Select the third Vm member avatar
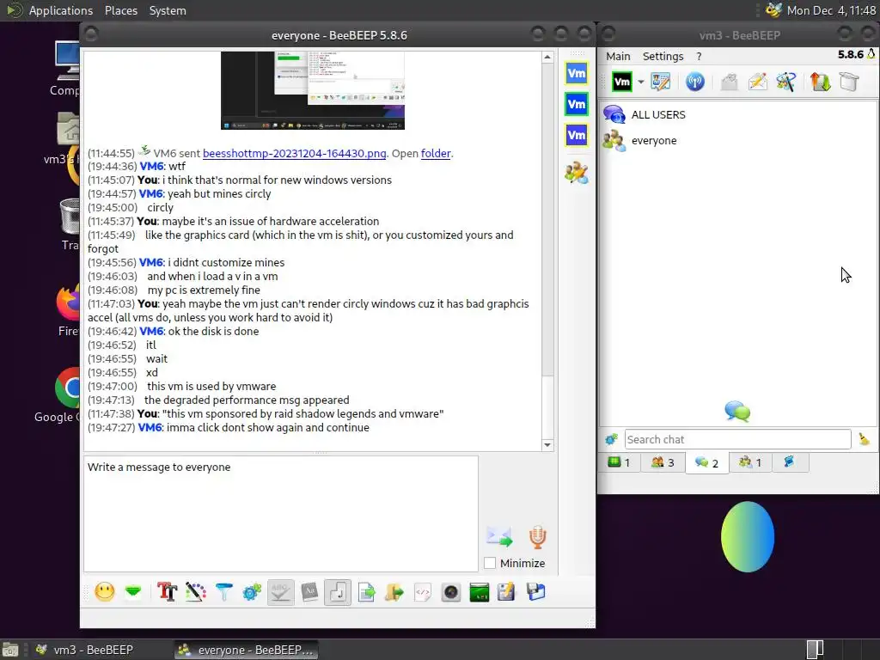This screenshot has width=880, height=660. click(577, 135)
